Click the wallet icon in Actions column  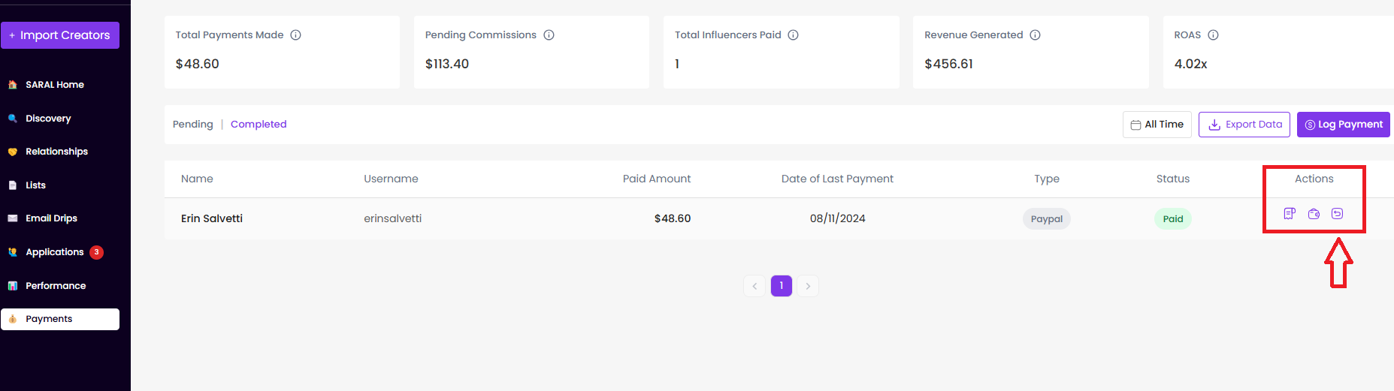[x=1314, y=214]
